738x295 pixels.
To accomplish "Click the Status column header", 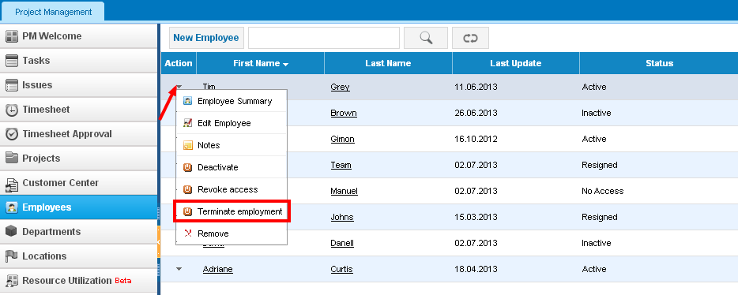I will 659,63.
